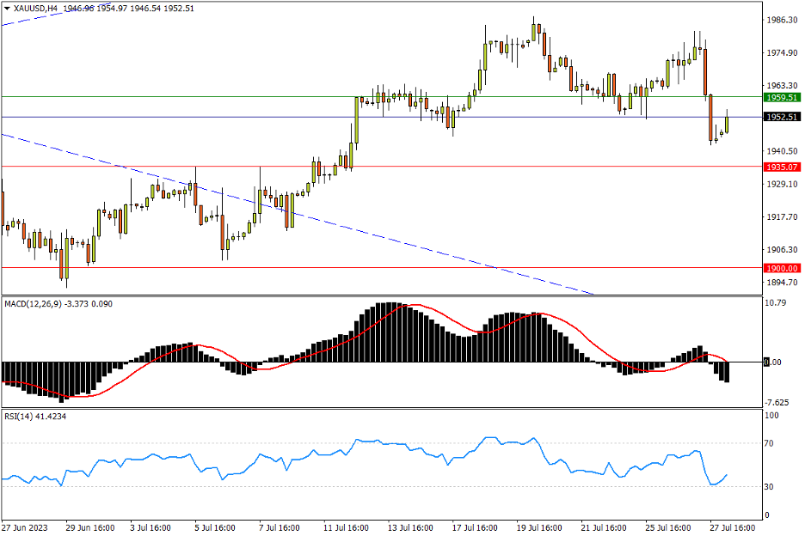Click the 1986.30 price scale value

point(781,20)
